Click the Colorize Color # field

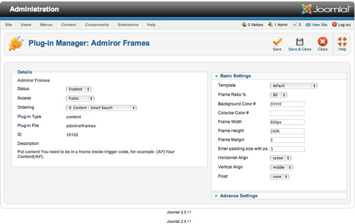coord(287,113)
